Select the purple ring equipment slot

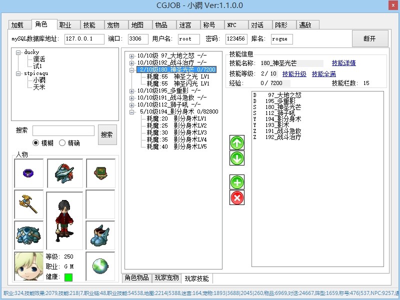pyautogui.click(x=28, y=173)
